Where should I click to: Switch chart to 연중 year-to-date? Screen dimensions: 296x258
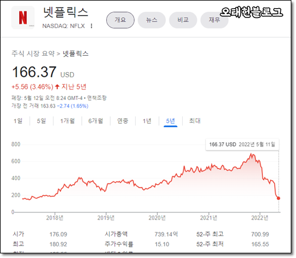point(122,121)
